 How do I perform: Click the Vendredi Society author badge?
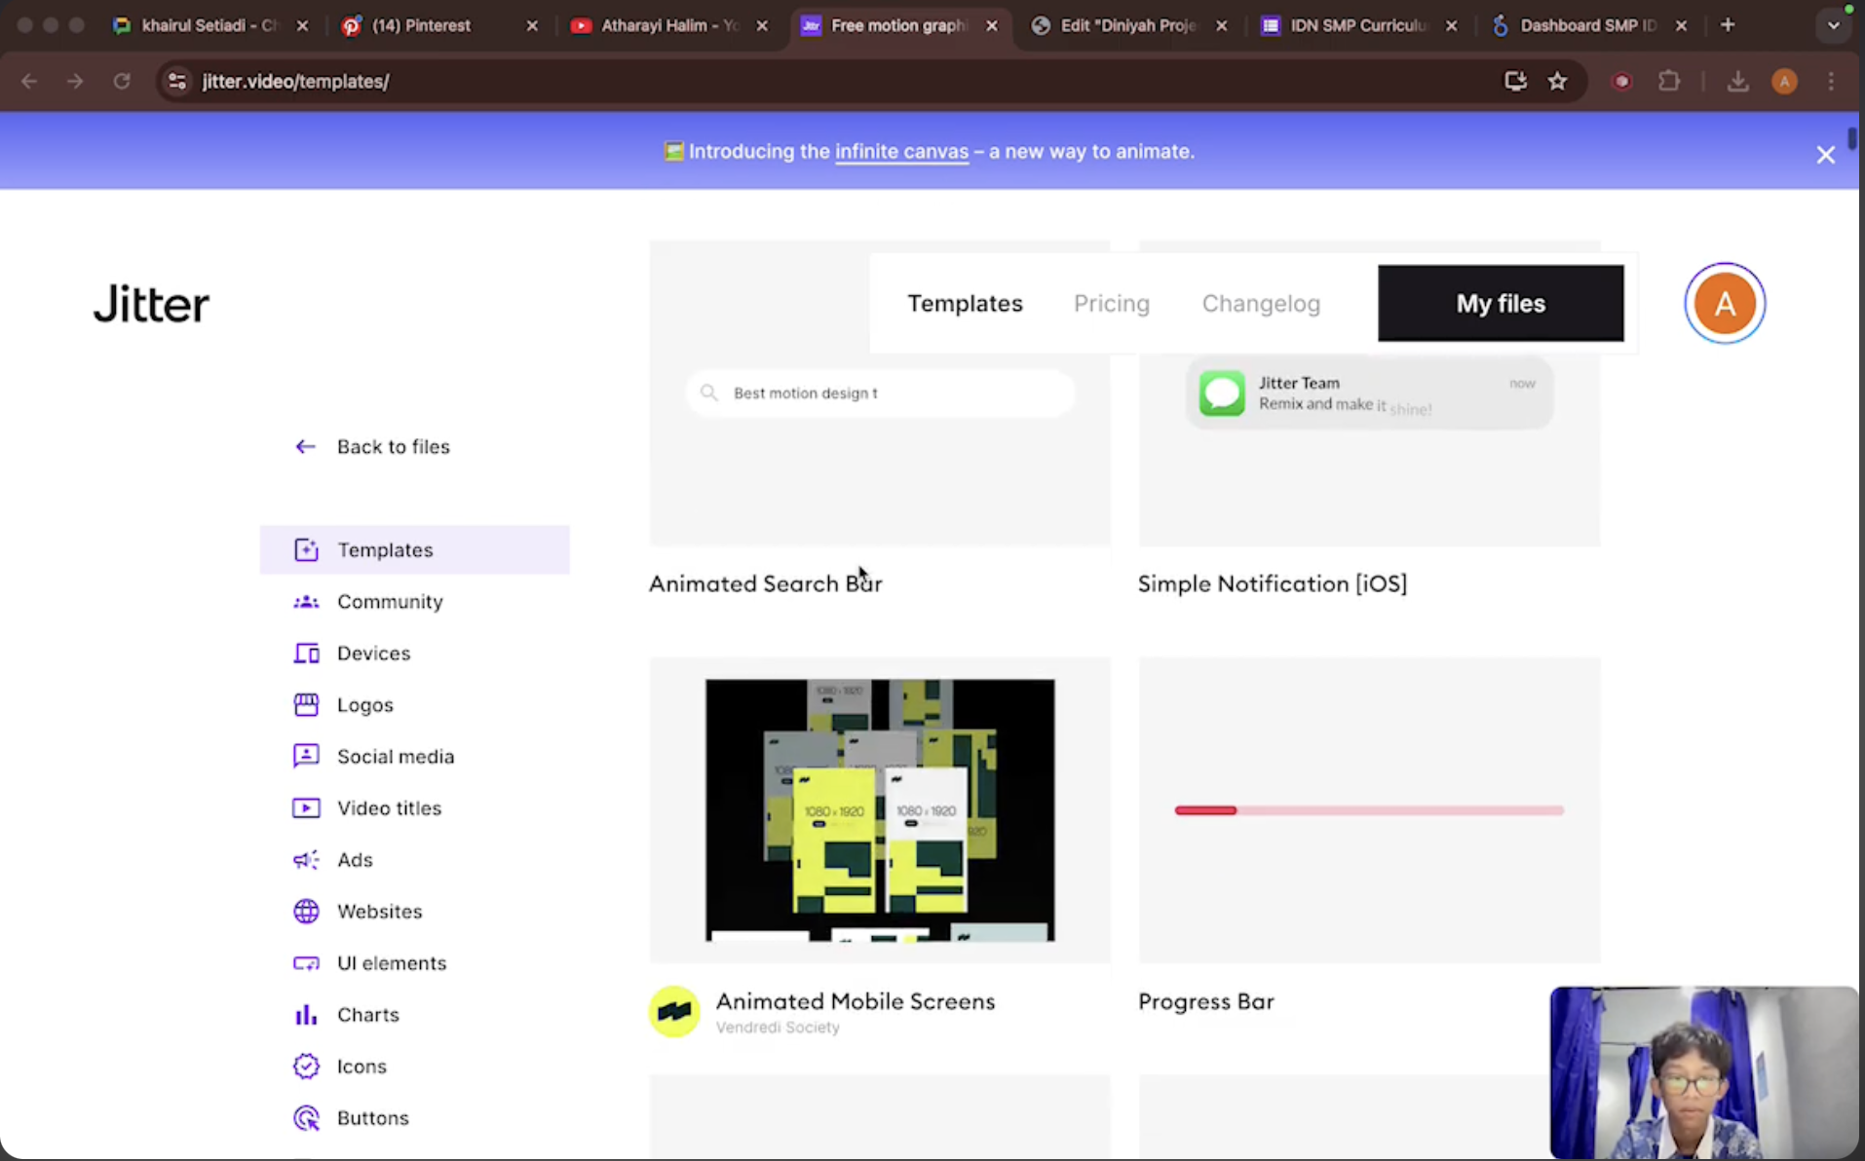674,1012
